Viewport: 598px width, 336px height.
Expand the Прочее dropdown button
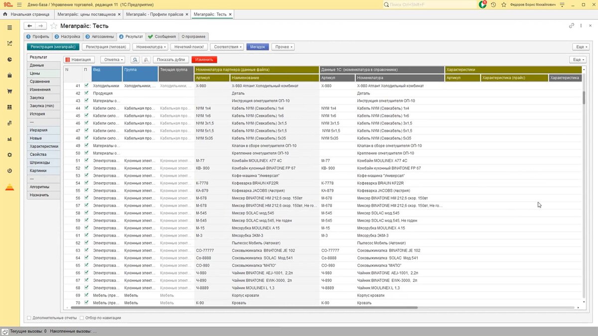pyautogui.click(x=283, y=47)
